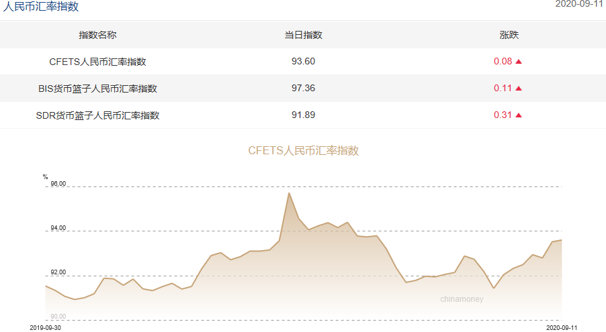Click the index value 93.60
The height and width of the screenshot is (332, 606).
tap(303, 62)
